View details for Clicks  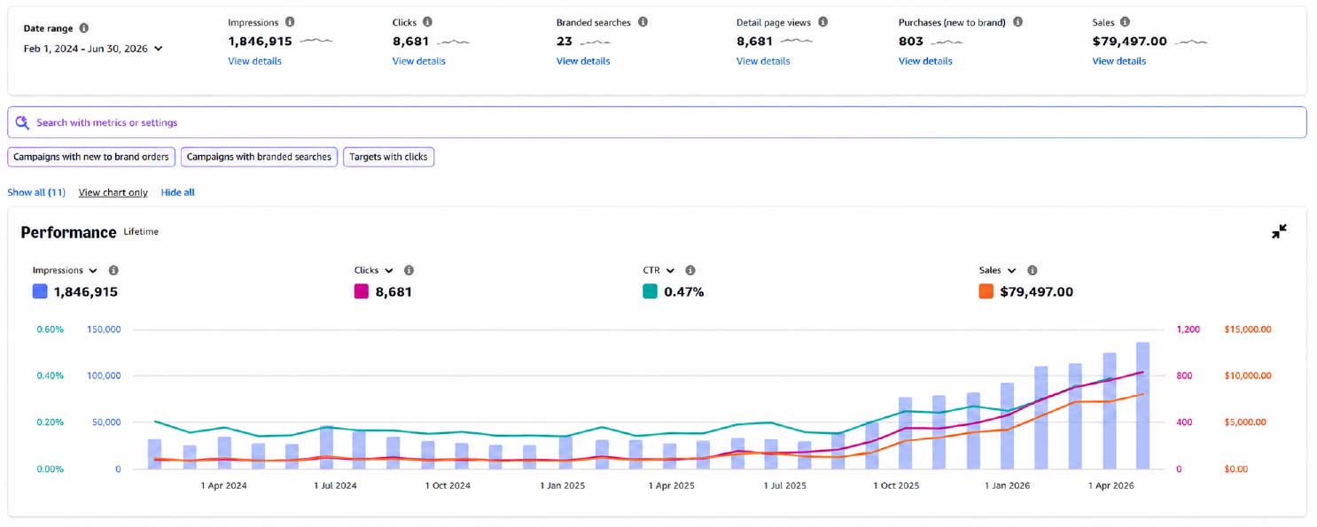[418, 61]
